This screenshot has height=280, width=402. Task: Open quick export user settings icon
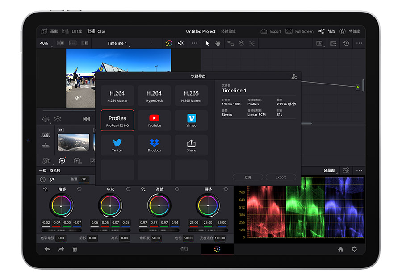click(x=294, y=76)
